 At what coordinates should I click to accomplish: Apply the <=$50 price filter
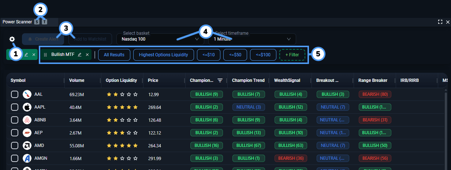click(x=235, y=55)
